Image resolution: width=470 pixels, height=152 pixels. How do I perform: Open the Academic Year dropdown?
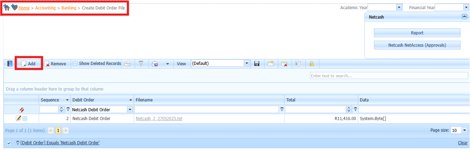click(399, 7)
